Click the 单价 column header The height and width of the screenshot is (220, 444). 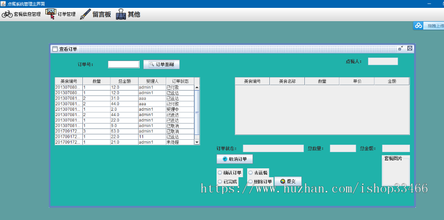(357, 81)
